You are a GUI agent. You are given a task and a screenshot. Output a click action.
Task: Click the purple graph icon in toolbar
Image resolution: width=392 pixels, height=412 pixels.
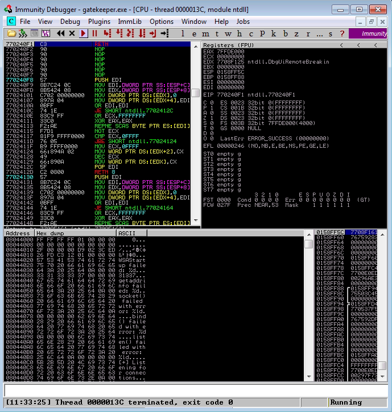pos(46,34)
